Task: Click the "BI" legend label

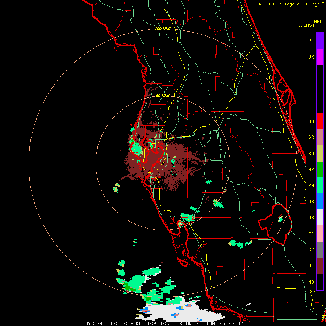Action: coord(311,266)
